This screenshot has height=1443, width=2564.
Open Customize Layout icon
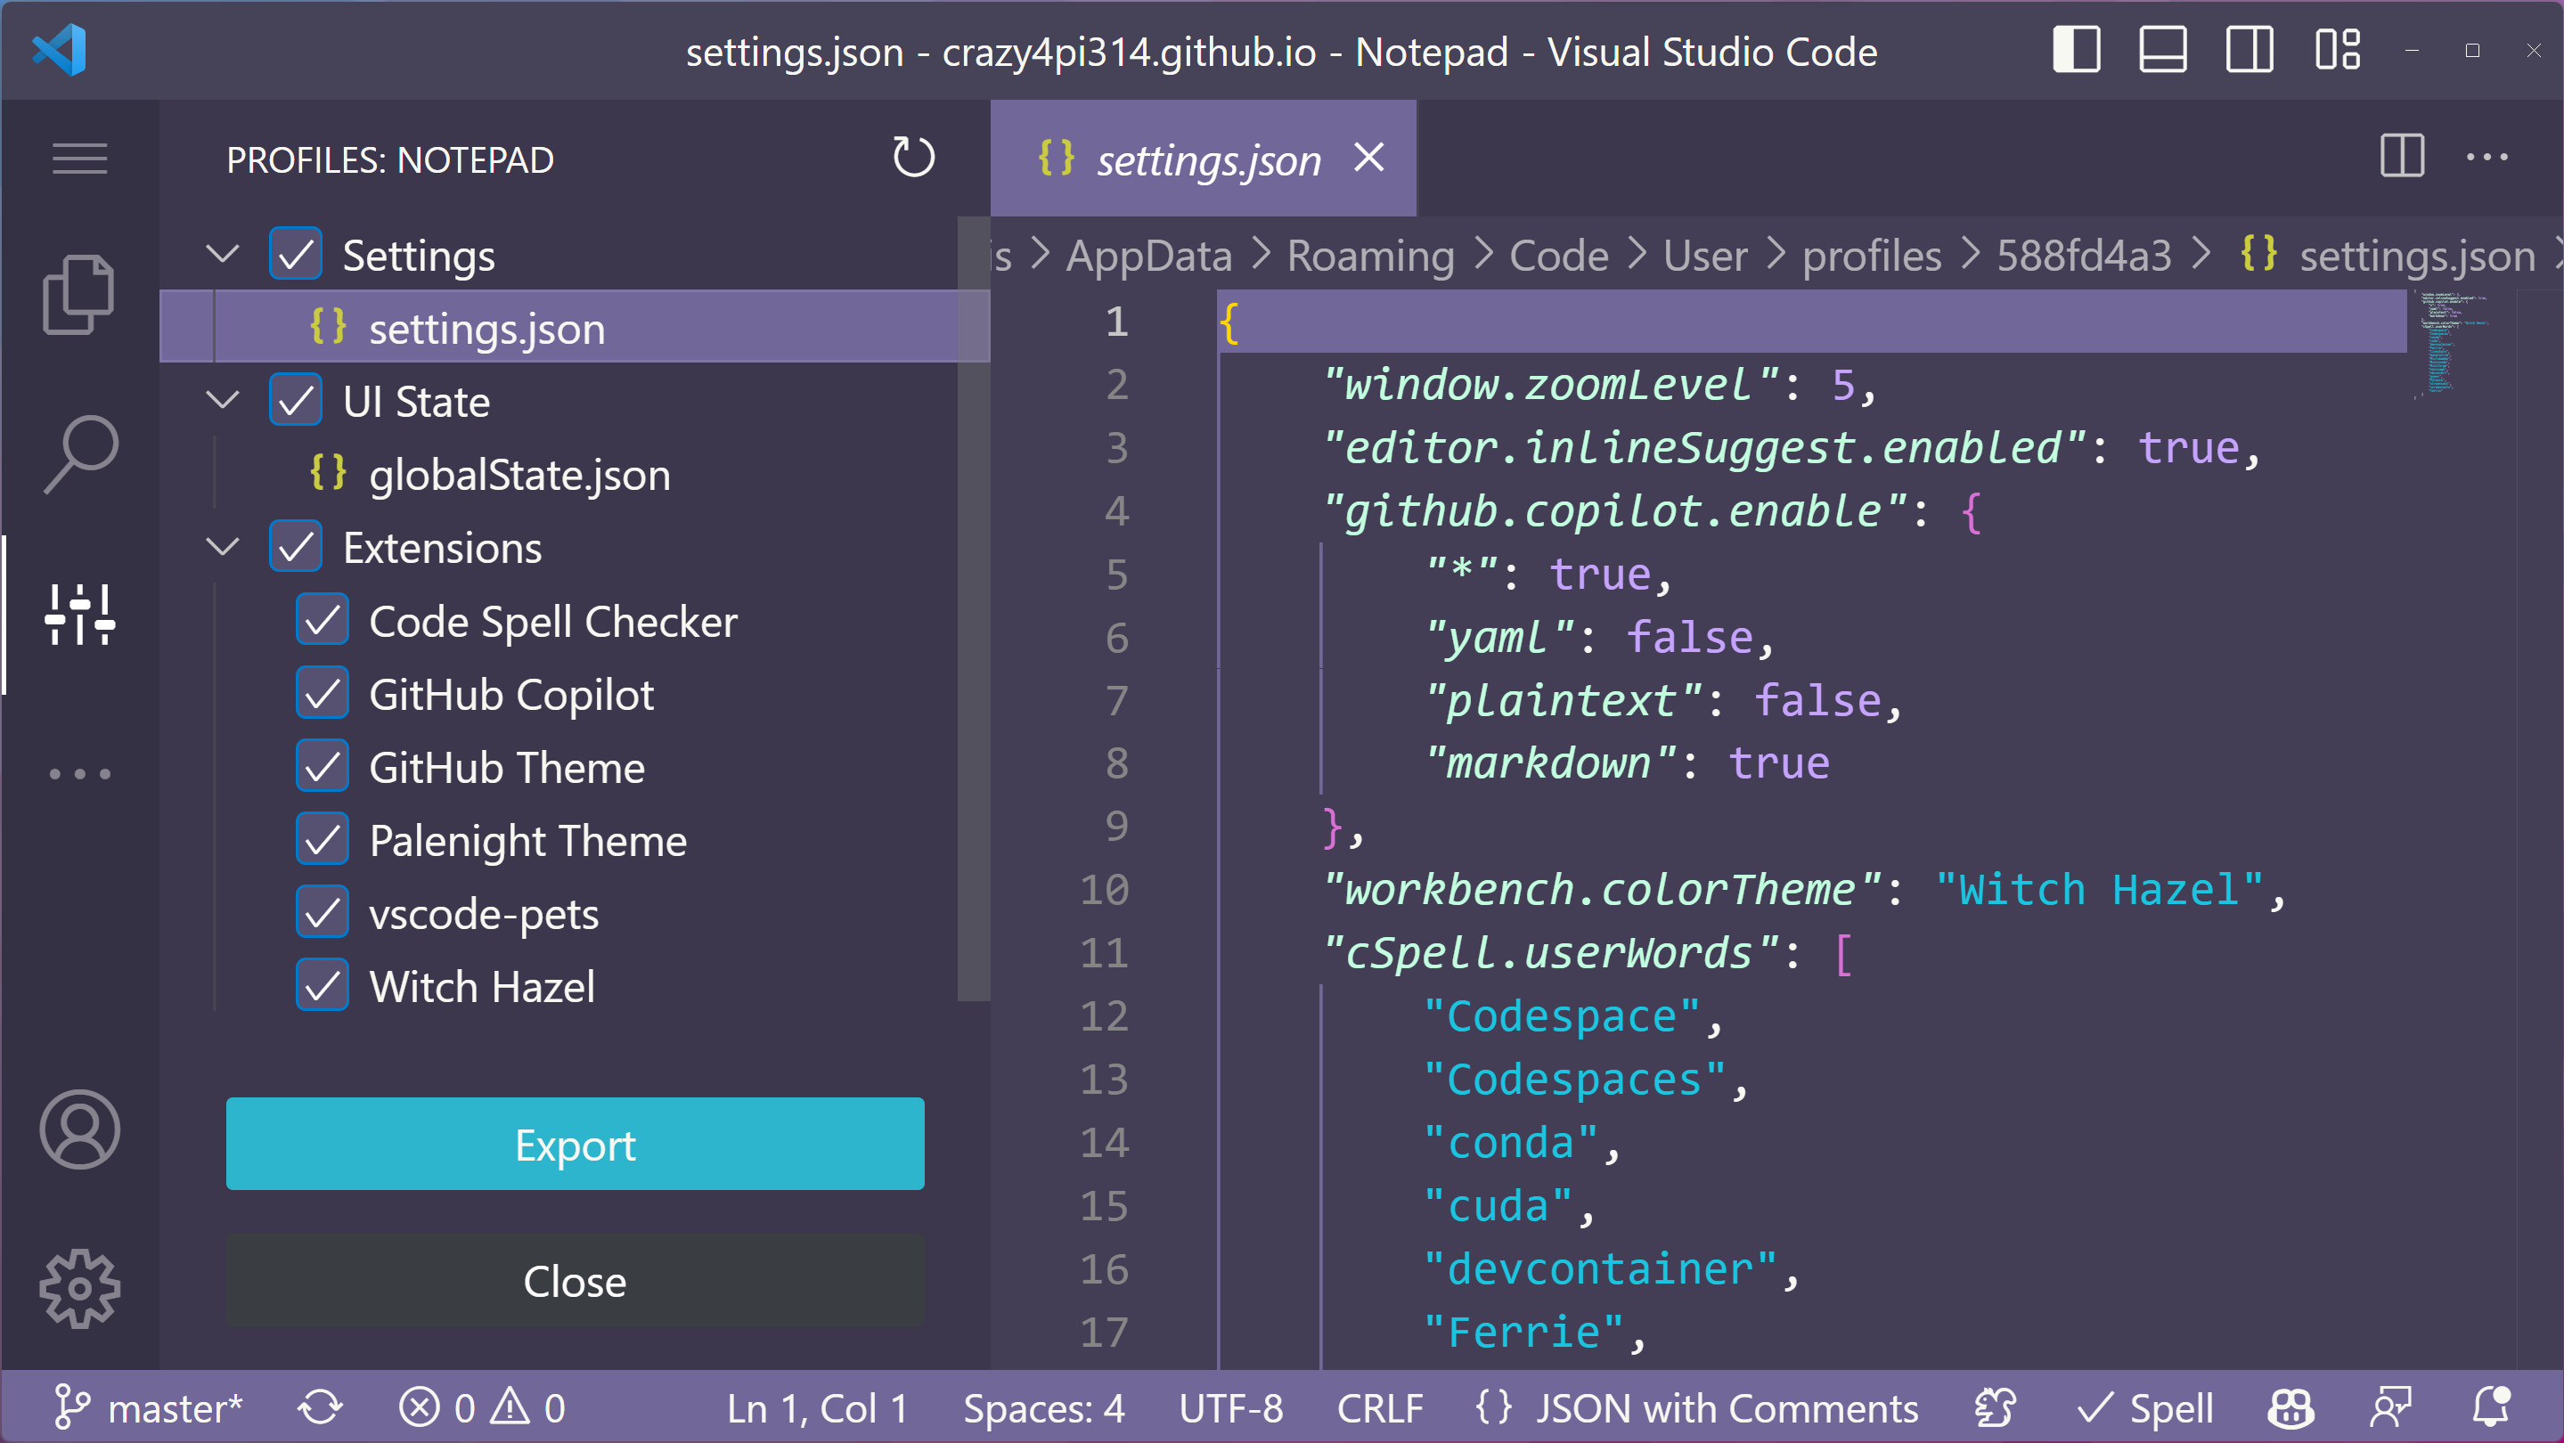(2337, 50)
